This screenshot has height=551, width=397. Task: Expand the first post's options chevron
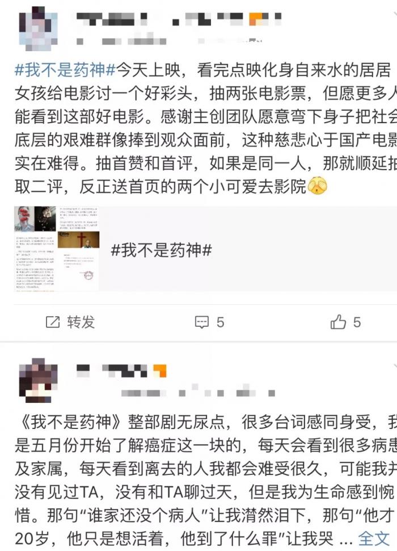(394, 15)
